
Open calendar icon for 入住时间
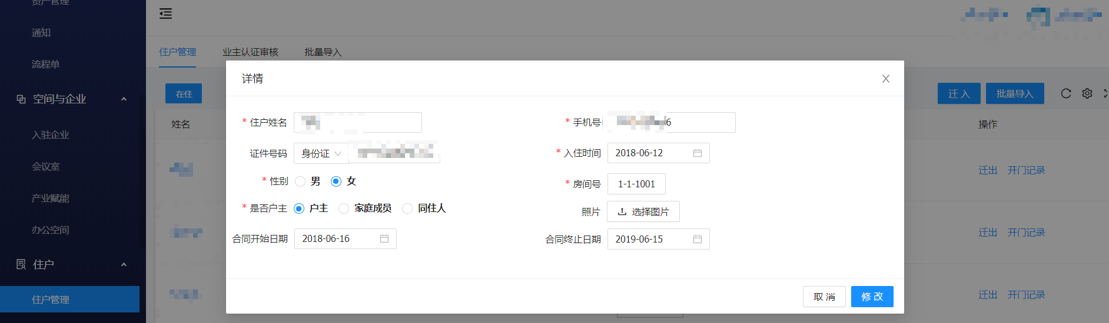point(697,153)
